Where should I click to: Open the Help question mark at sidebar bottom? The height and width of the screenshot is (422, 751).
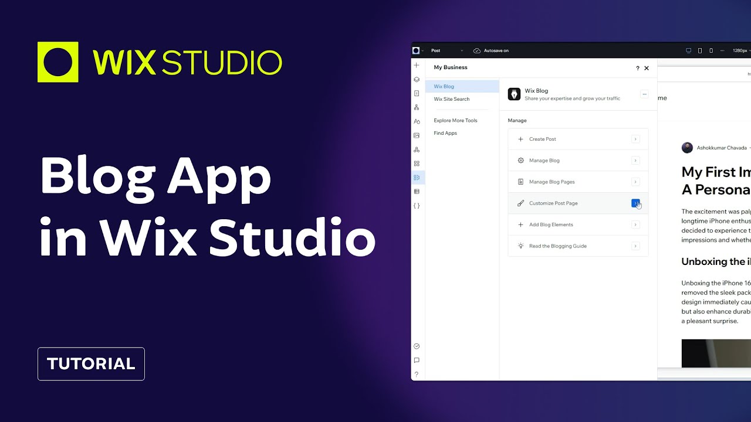tap(417, 374)
